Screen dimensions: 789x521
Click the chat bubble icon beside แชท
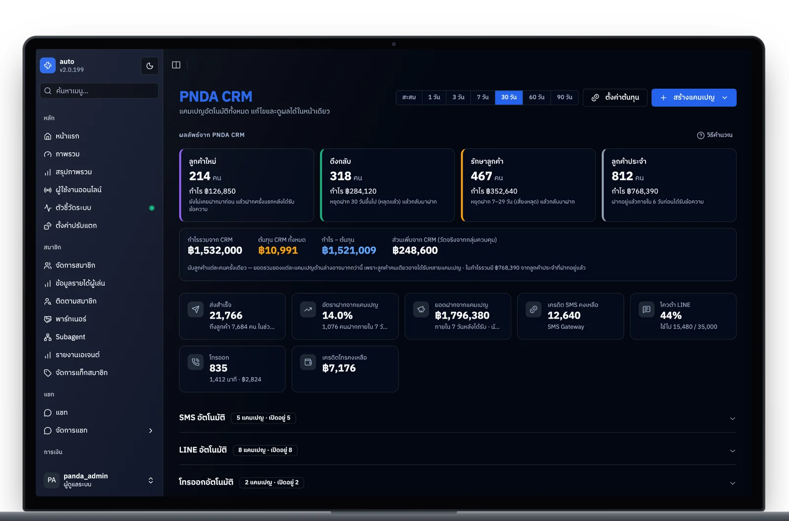48,413
